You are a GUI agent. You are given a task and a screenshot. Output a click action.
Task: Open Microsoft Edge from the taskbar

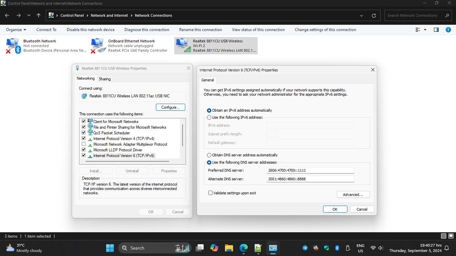pos(243,248)
